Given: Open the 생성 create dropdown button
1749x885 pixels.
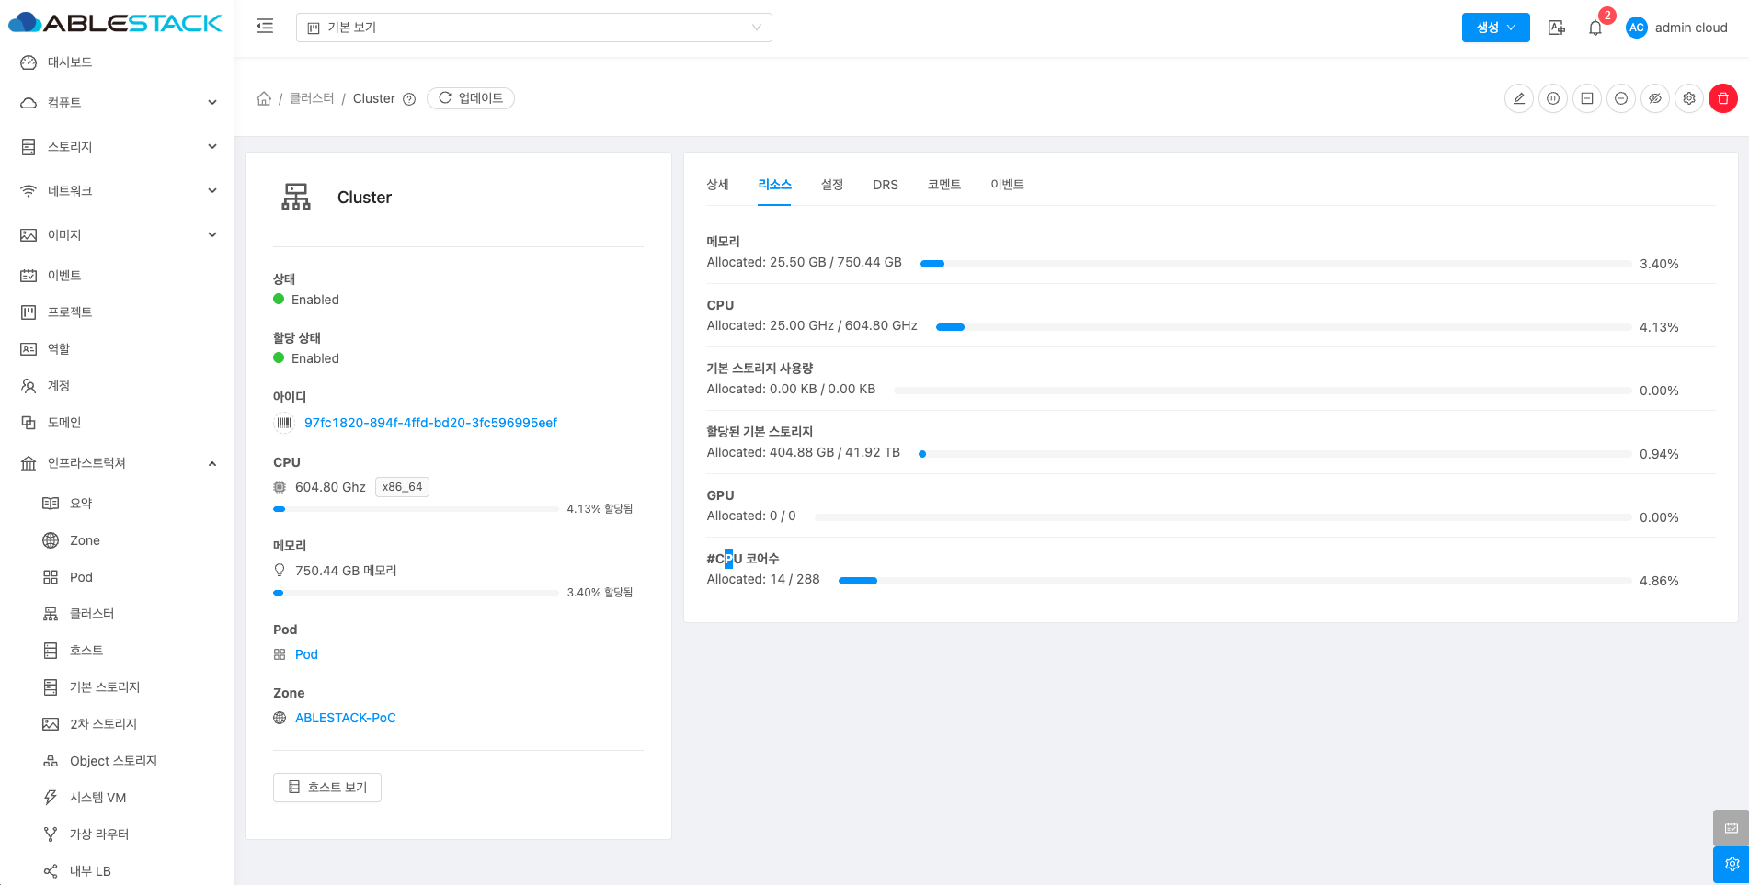Looking at the screenshot, I should click(x=1495, y=28).
